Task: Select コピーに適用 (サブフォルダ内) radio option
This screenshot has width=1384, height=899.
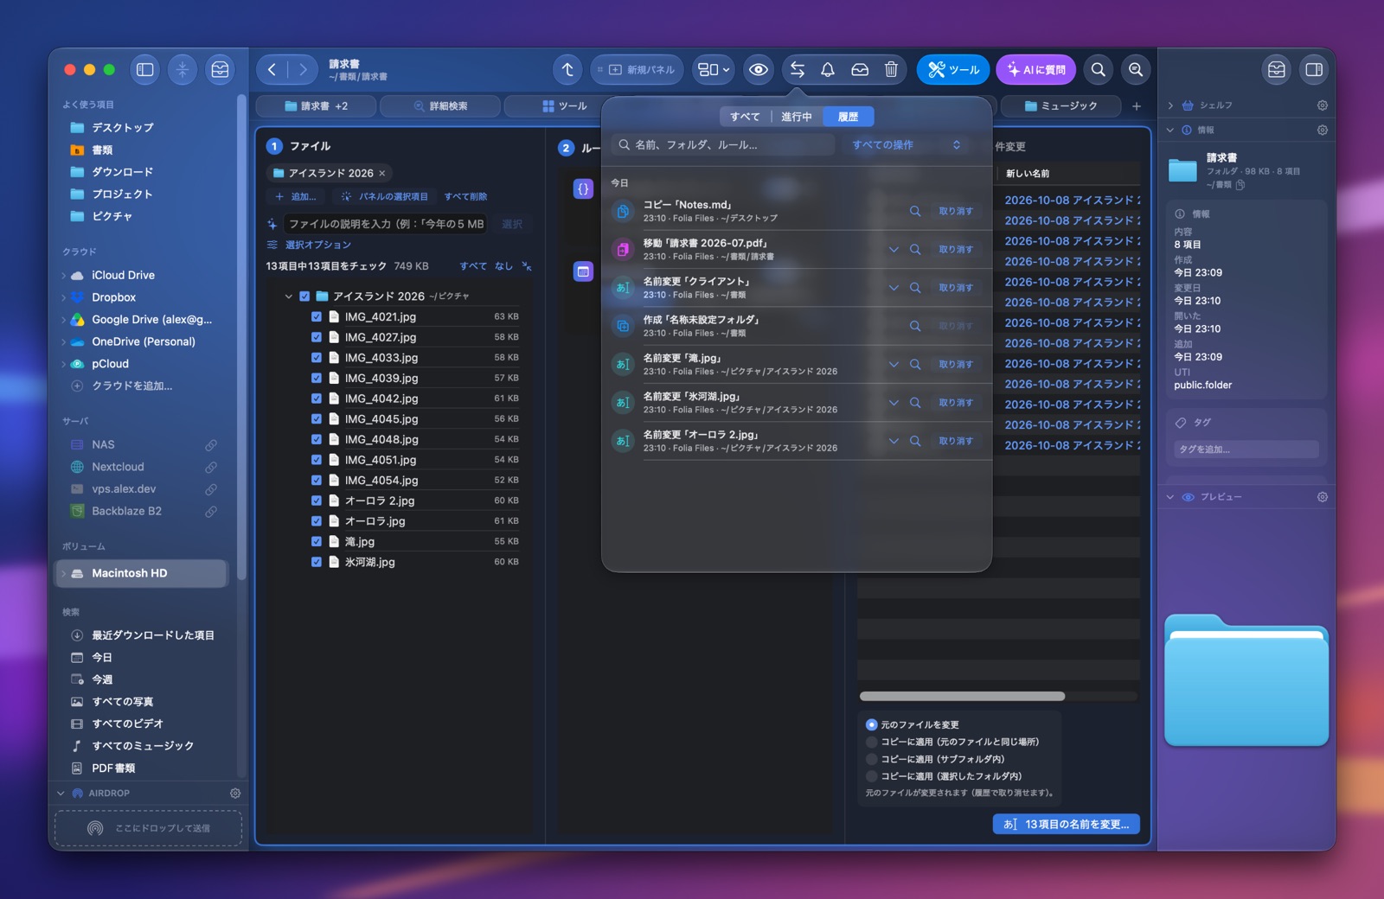Action: point(872,759)
